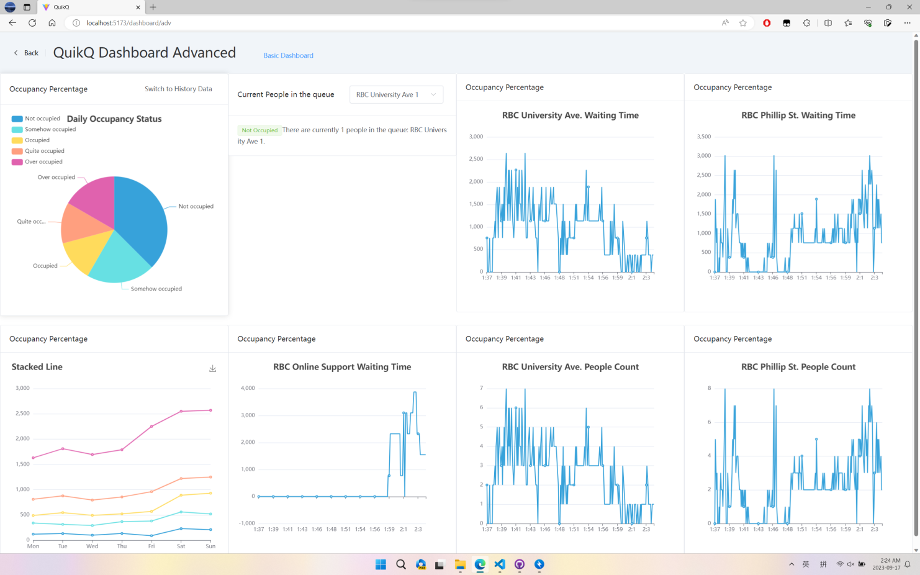Image resolution: width=920 pixels, height=575 pixels.
Task: Click the RBC University Ave. People Count title
Action: tap(570, 367)
